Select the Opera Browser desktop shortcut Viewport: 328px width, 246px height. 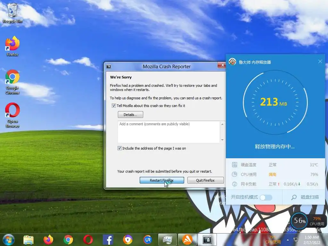[12, 115]
